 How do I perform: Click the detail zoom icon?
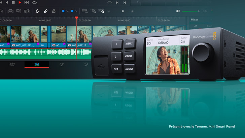tap(93, 11)
